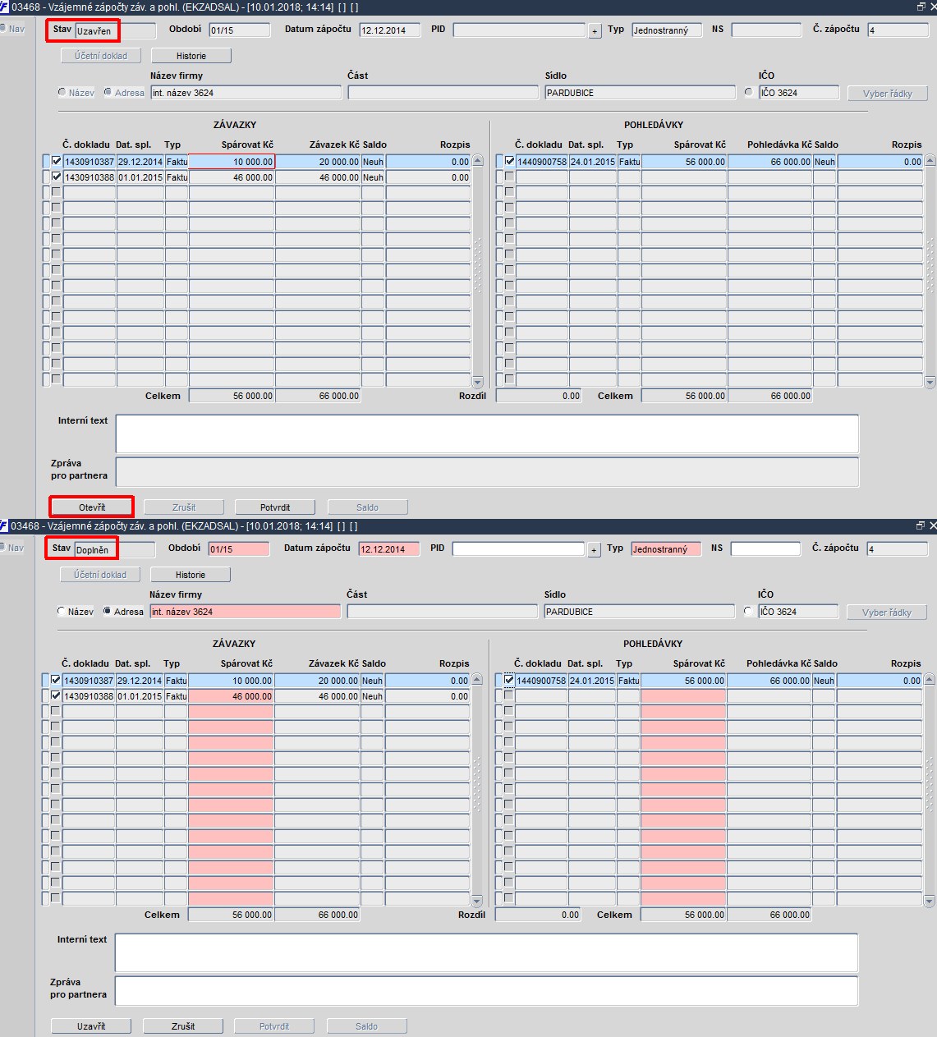Image resolution: width=937 pixels, height=1037 pixels.
Task: Click date 24.01.2015 in the Doplněn form
Action: coord(592,681)
